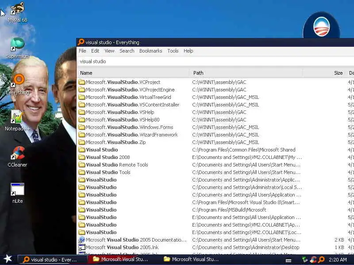Open the Search menu

[x=127, y=51]
